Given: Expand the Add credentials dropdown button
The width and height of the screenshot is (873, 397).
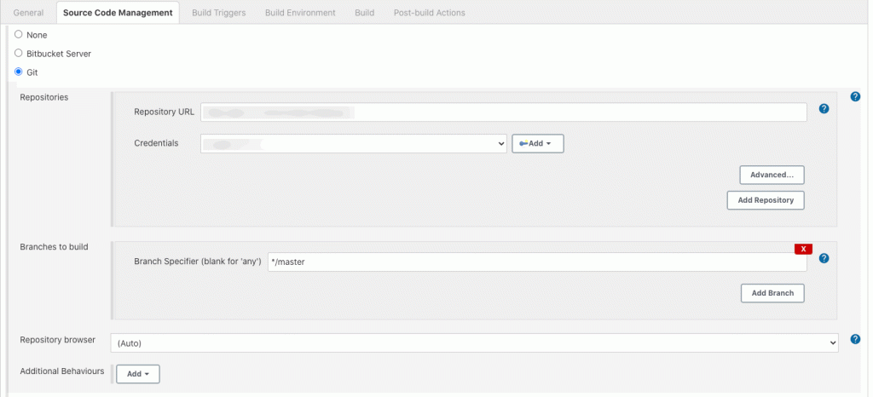Looking at the screenshot, I should tap(537, 144).
